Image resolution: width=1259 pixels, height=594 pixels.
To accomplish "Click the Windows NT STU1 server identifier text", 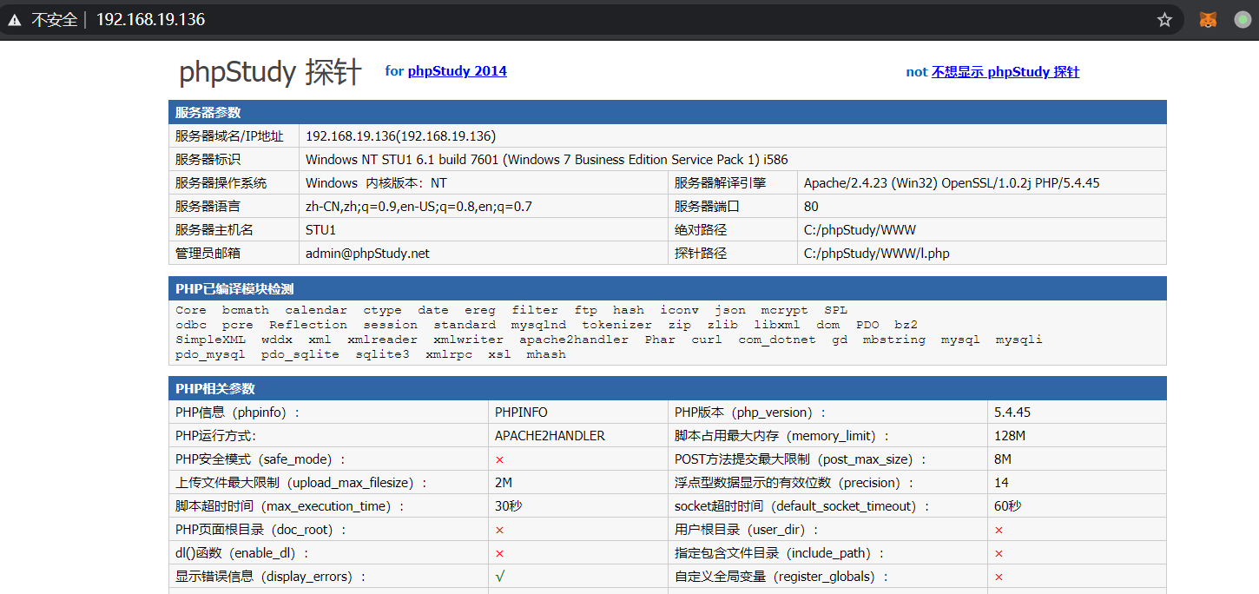I will (547, 160).
